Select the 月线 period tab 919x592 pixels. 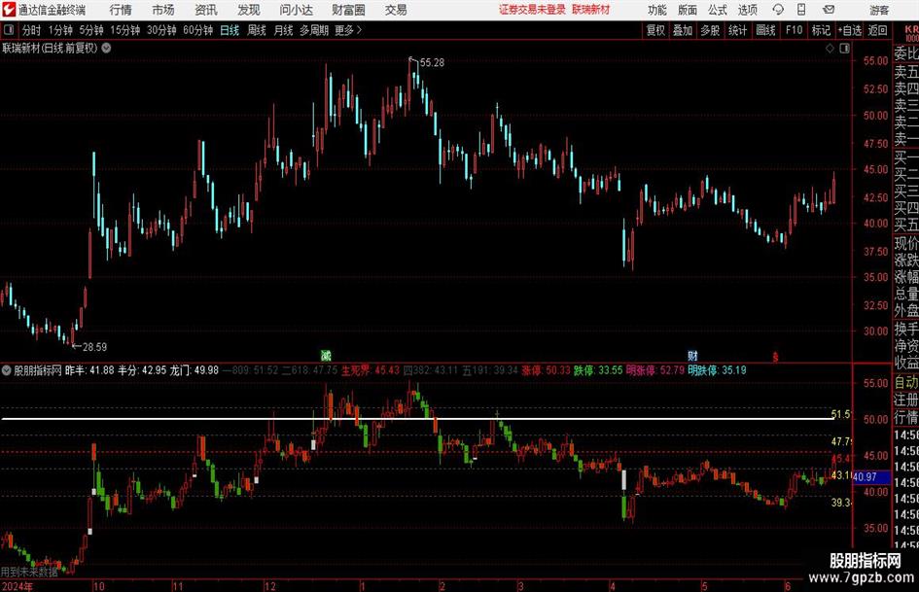click(x=284, y=30)
